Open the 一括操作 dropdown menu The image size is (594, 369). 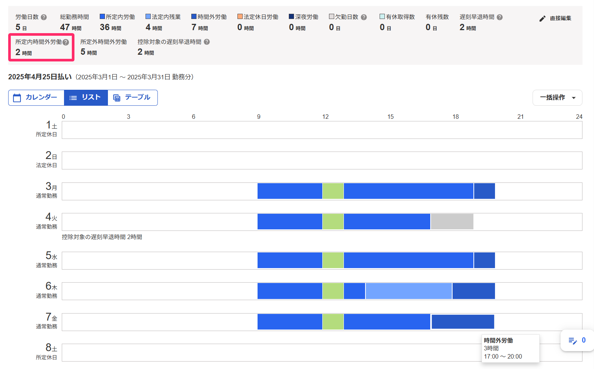(557, 98)
